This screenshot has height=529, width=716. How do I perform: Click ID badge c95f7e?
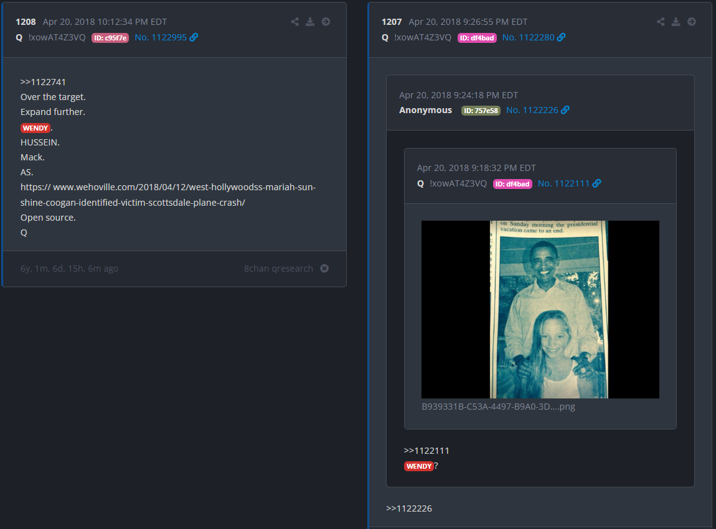[110, 38]
